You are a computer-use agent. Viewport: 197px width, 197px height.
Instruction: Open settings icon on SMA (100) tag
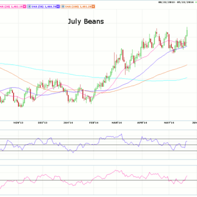click(63, 6)
